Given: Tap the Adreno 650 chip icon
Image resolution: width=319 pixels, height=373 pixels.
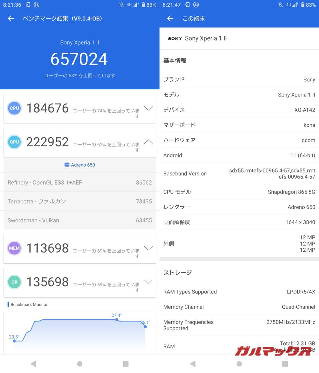Looking at the screenshot, I should [x=67, y=165].
